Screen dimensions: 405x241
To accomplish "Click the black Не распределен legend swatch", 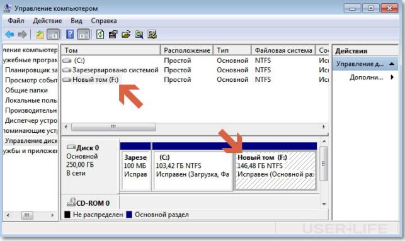I will (67, 215).
